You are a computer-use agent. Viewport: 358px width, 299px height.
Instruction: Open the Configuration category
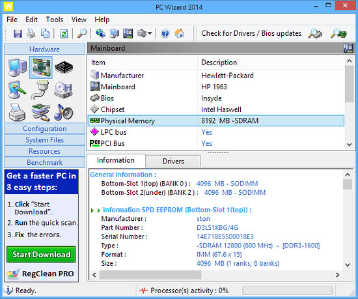coord(44,128)
